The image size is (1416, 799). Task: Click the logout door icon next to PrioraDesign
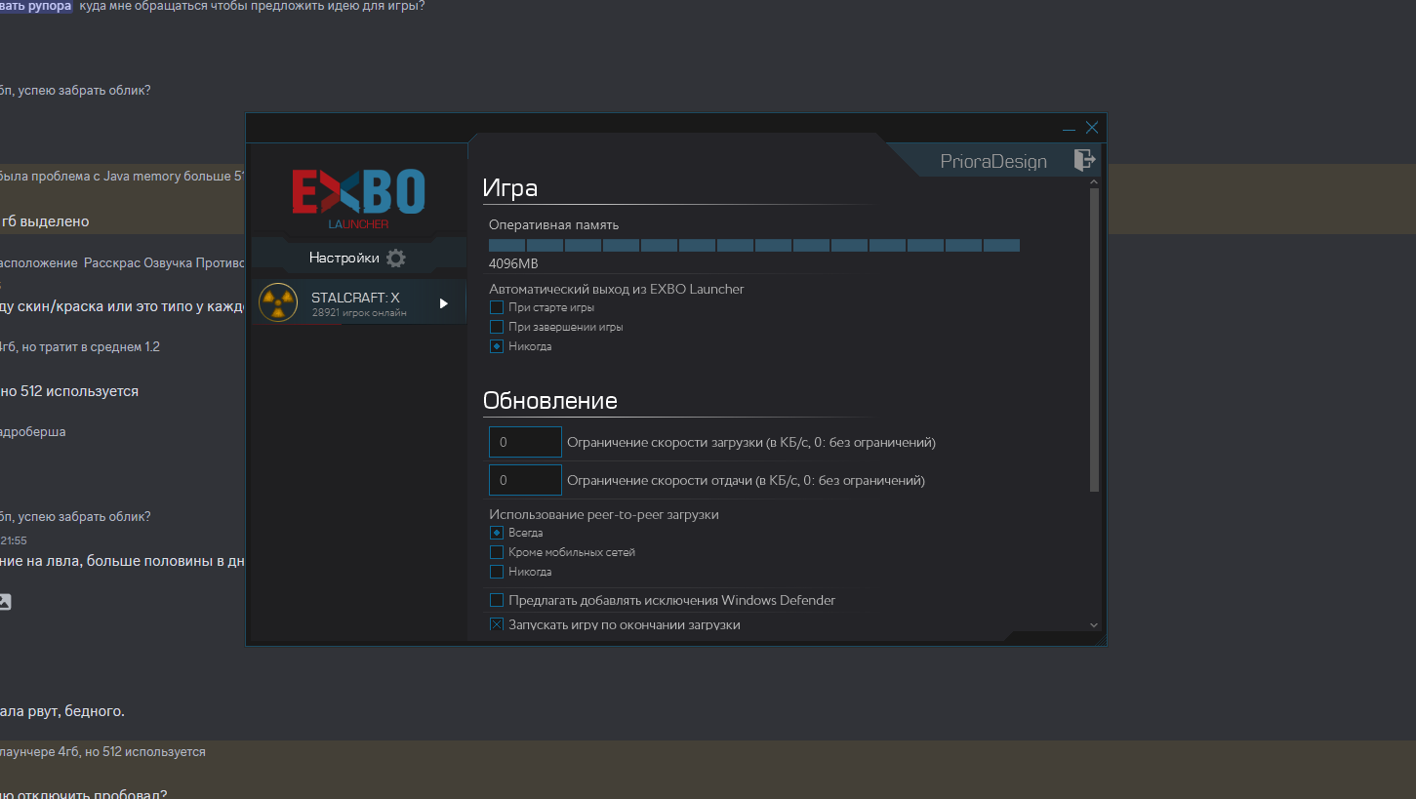click(1084, 160)
